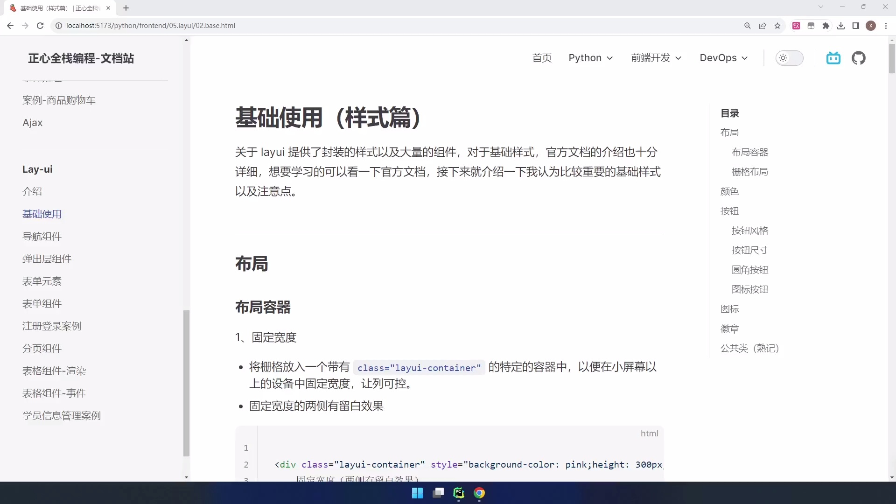Image resolution: width=896 pixels, height=504 pixels.
Task: Open the GitHub icon link
Action: pos(858,58)
